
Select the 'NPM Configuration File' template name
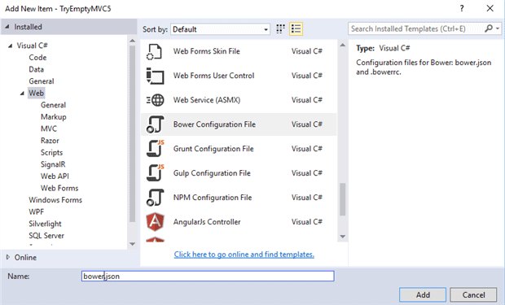(213, 198)
